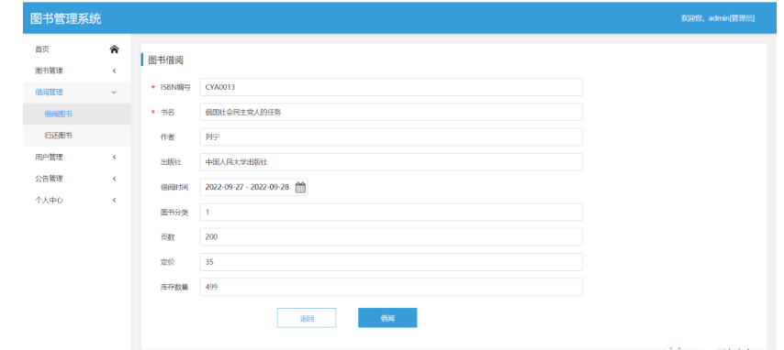784x350 pixels.
Task: Click the 出版社 label
Action: tap(171, 162)
